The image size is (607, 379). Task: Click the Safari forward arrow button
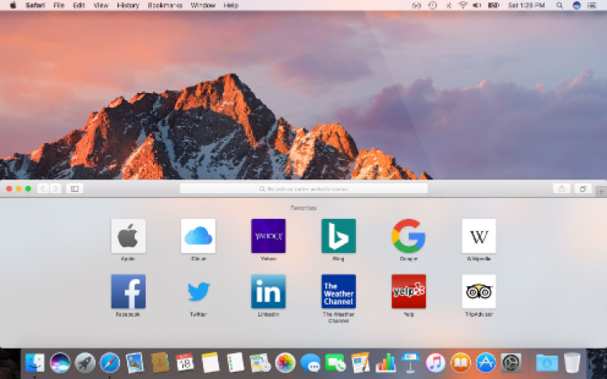point(56,188)
